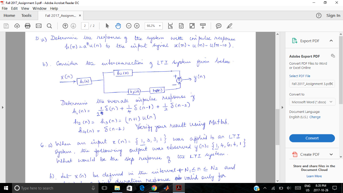Switch to the Tools tab
This screenshot has width=343, height=193.
coord(26,15)
